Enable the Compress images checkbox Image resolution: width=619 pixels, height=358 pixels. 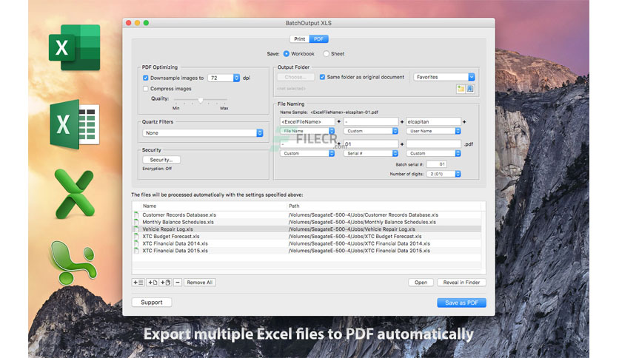coord(146,89)
